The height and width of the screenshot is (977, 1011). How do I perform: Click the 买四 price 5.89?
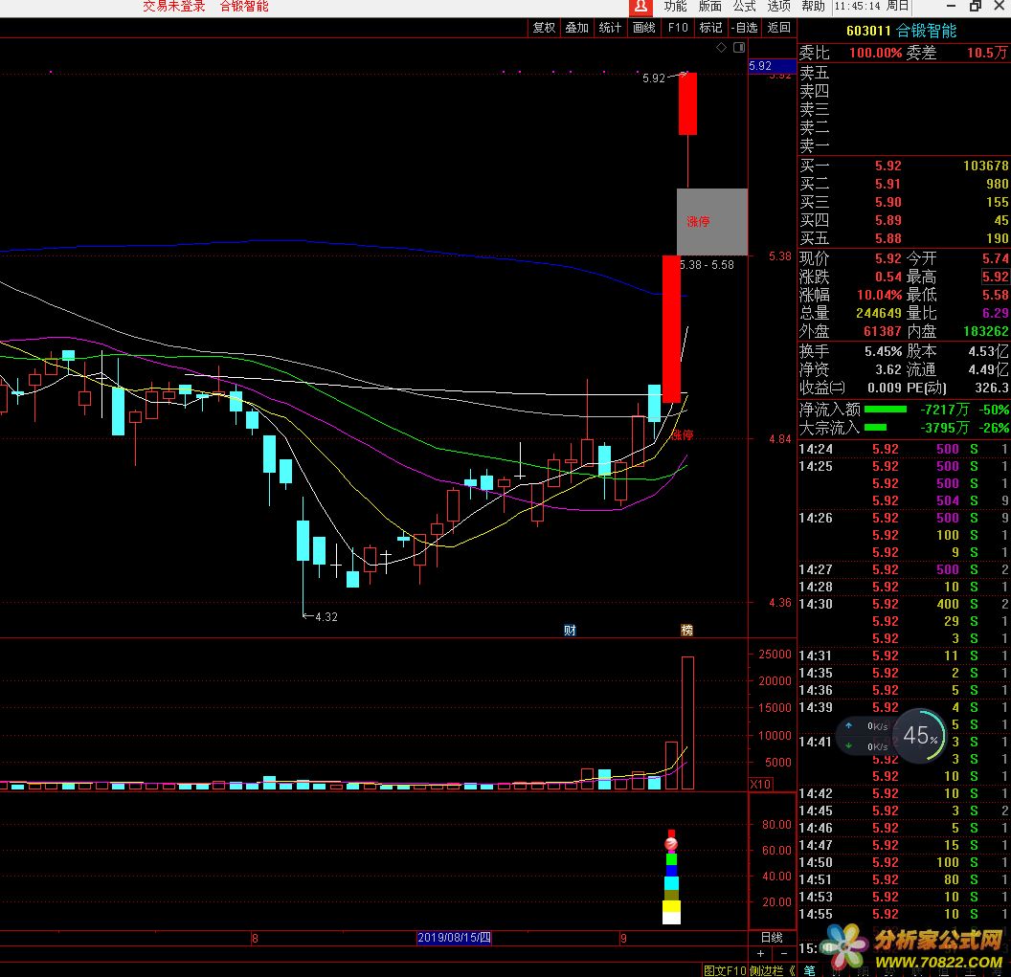point(887,220)
